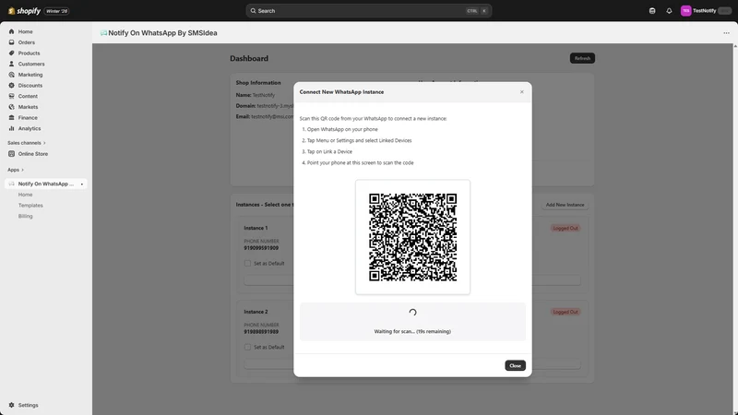
Task: Click the Shopify logo
Action: tap(25, 11)
